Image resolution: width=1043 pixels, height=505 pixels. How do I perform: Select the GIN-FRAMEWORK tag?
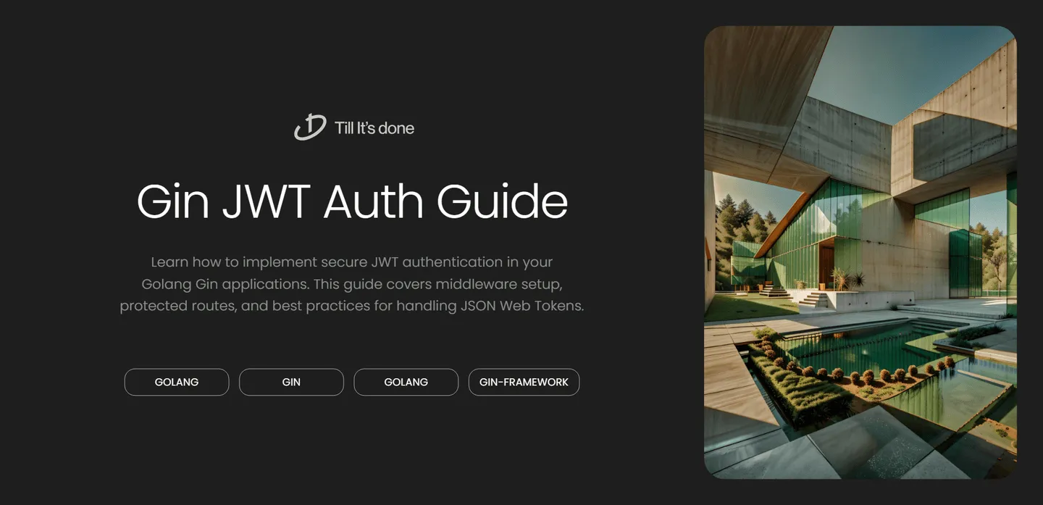tap(524, 382)
